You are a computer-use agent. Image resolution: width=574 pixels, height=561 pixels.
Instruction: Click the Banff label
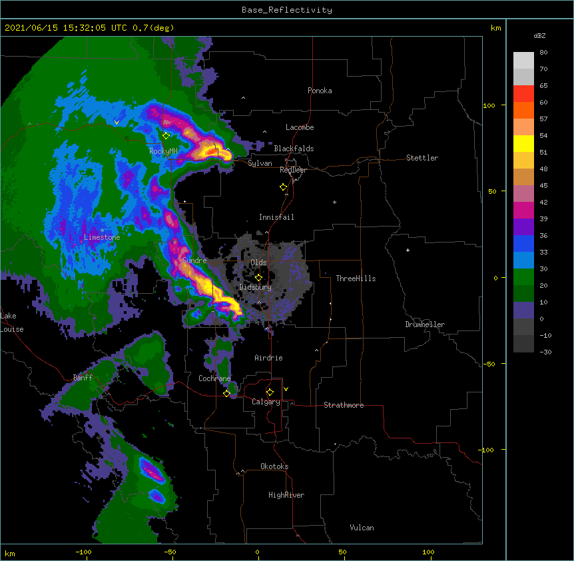click(83, 378)
